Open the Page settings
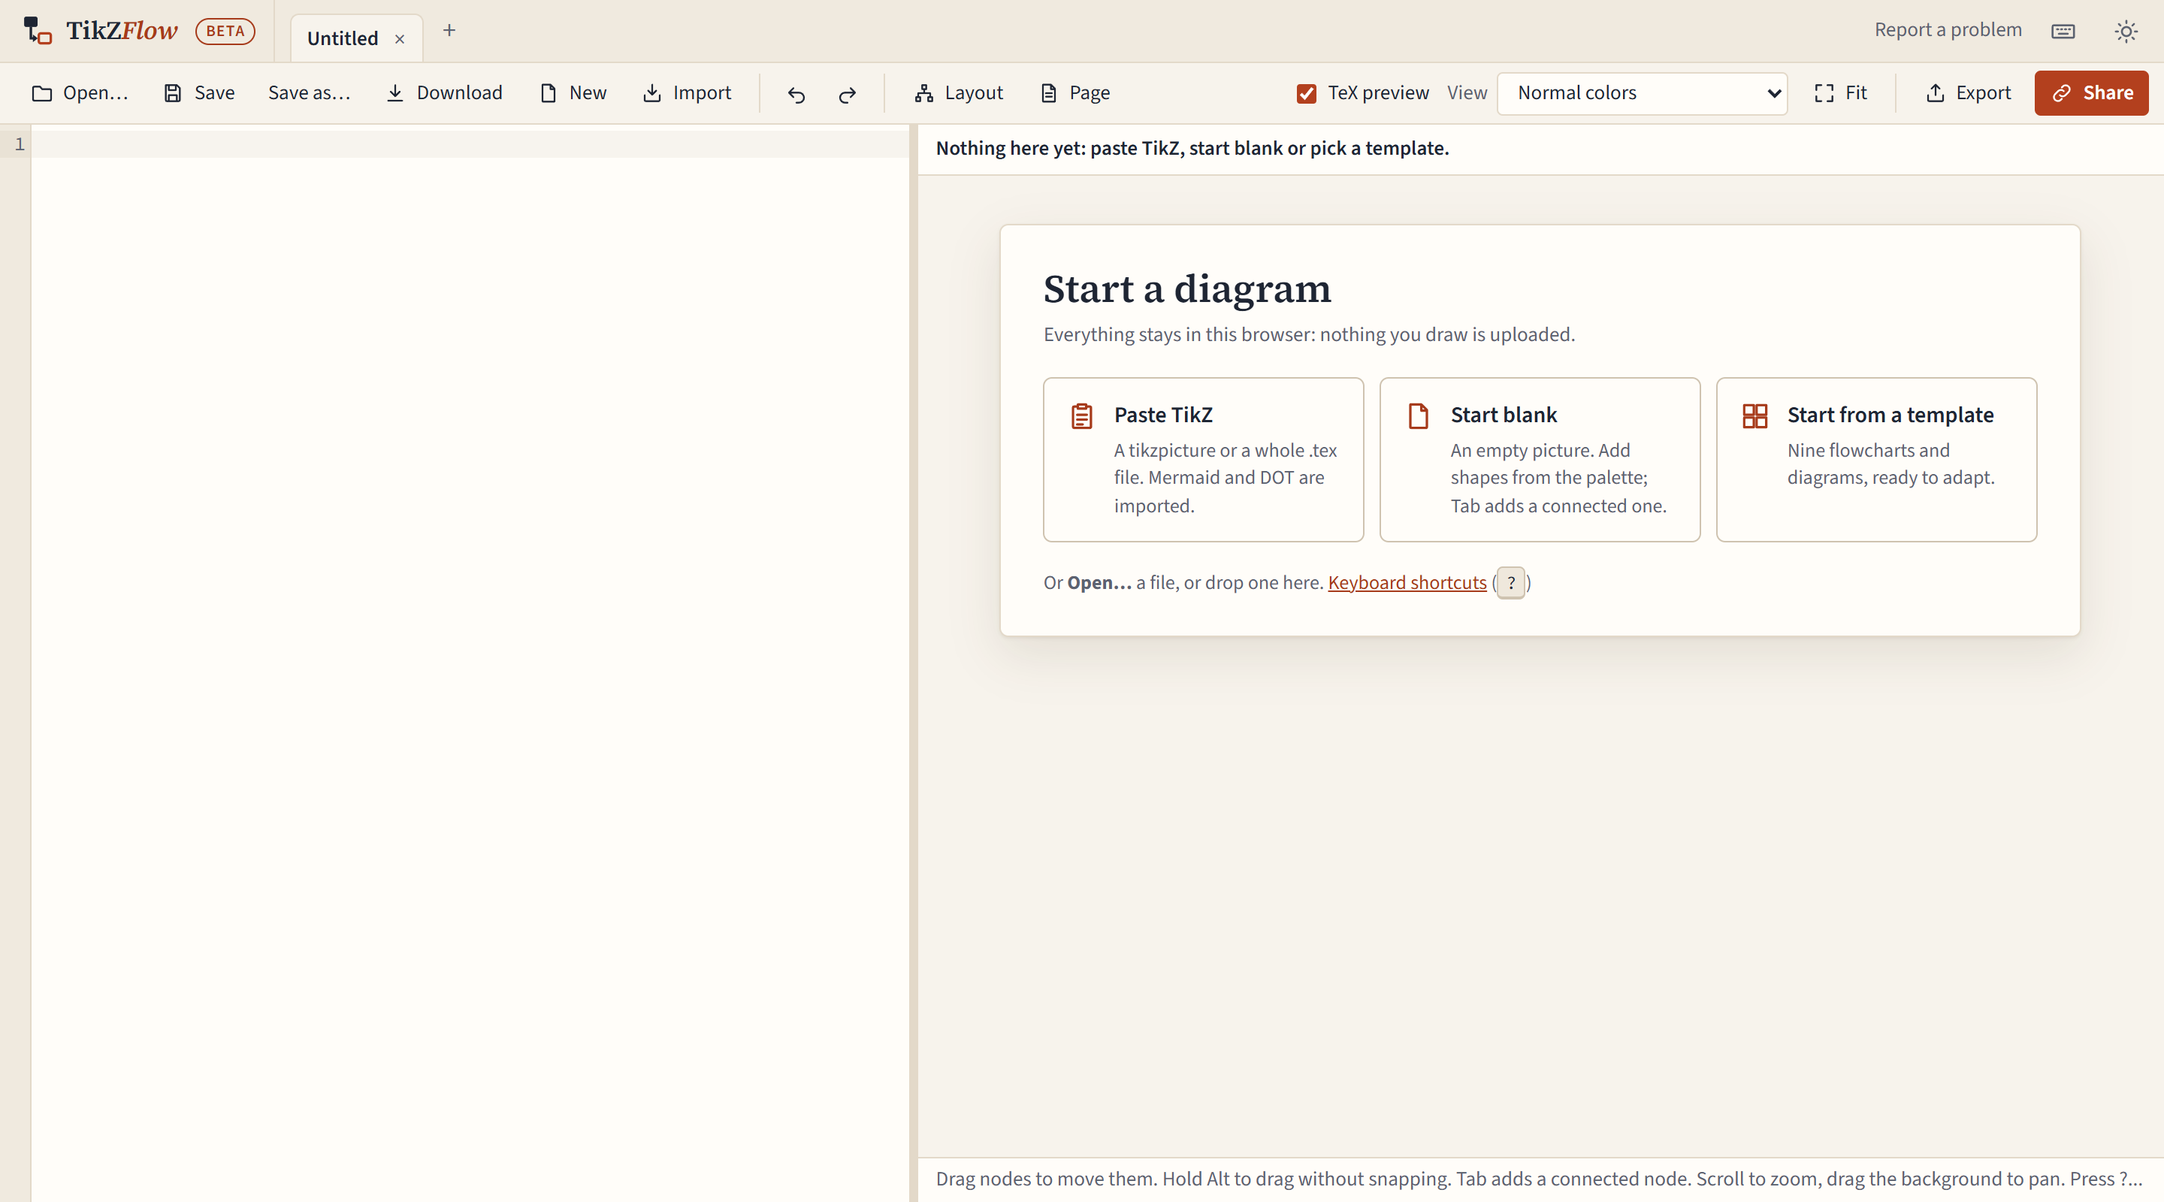The image size is (2164, 1202). pos(1075,93)
